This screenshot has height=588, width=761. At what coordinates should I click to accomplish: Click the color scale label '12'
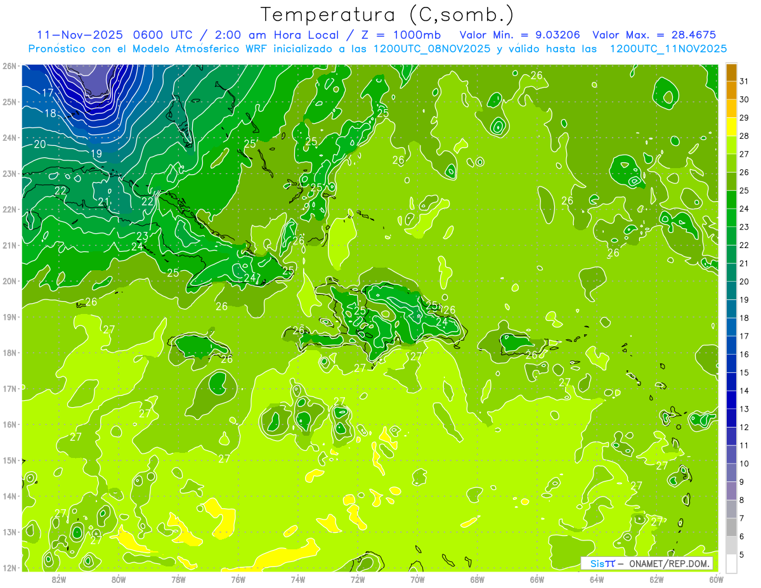[x=745, y=427]
